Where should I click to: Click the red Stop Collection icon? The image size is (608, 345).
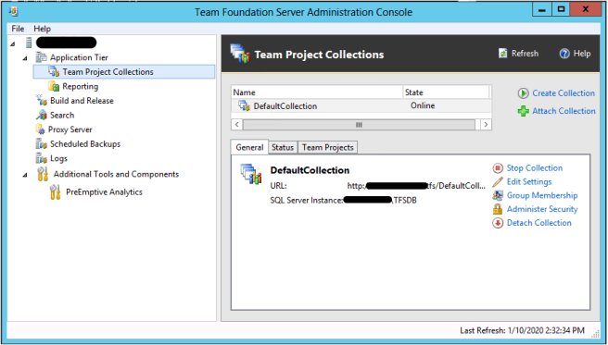coord(498,168)
